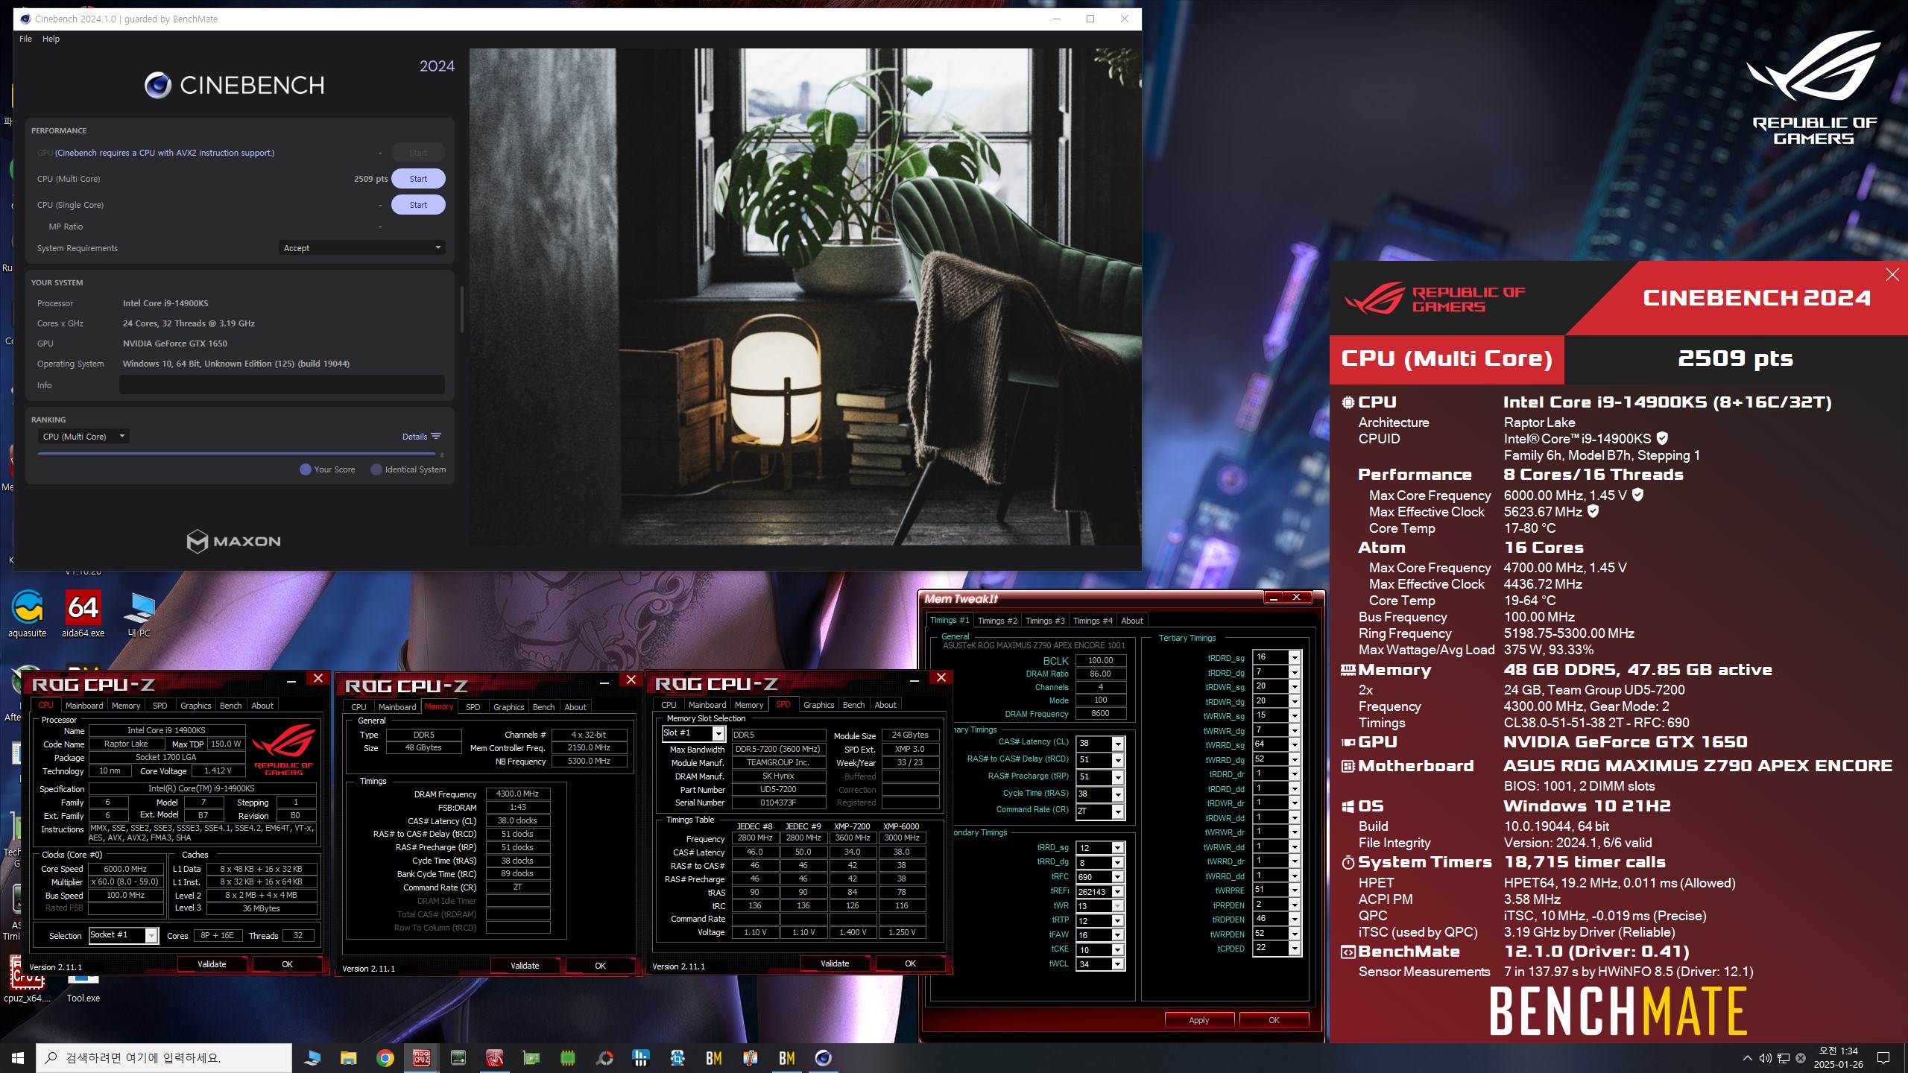Image resolution: width=1908 pixels, height=1073 pixels.
Task: Click the Windows taskbar search box
Action: pyautogui.click(x=164, y=1058)
